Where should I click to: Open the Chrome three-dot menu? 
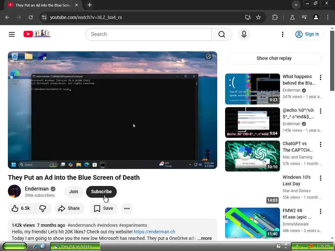click(328, 17)
